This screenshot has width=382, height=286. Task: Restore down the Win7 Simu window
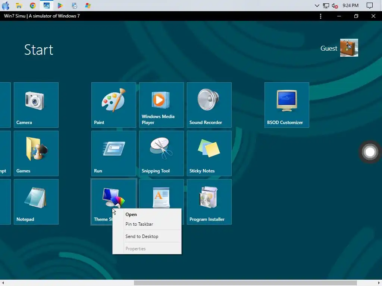point(356,16)
